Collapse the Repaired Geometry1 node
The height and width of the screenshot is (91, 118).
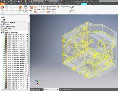tap(1, 32)
